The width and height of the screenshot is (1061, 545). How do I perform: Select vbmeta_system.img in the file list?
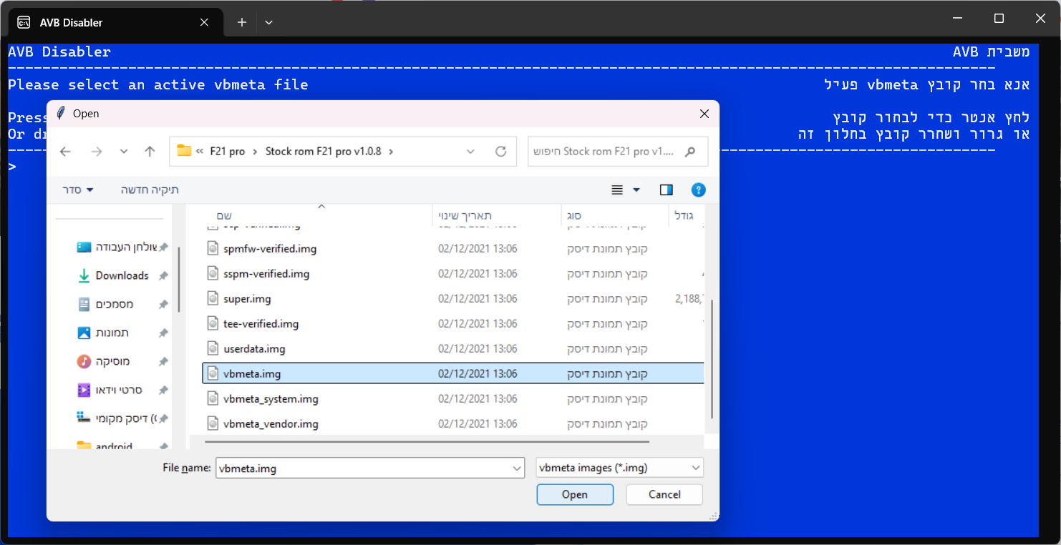pos(271,399)
